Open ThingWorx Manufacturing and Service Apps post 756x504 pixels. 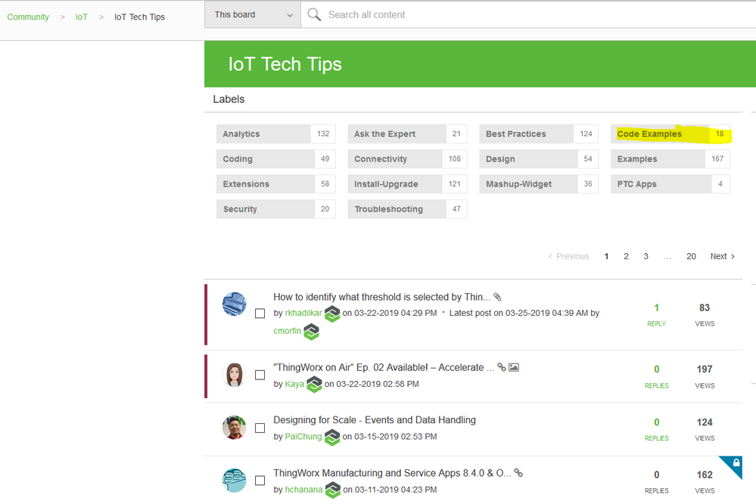[393, 473]
